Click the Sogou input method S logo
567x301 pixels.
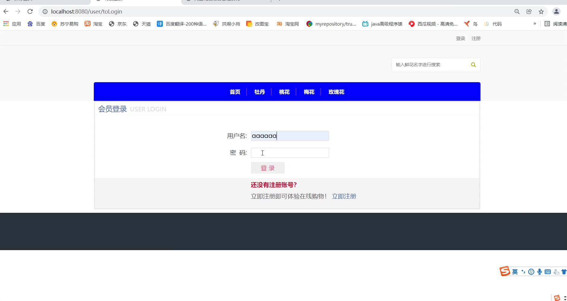(505, 271)
